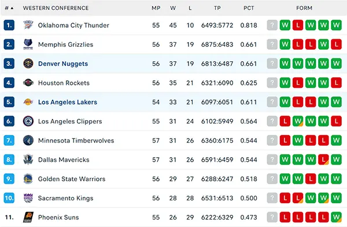
Task: Click the Los Angeles Lakers logo
Action: click(x=28, y=102)
